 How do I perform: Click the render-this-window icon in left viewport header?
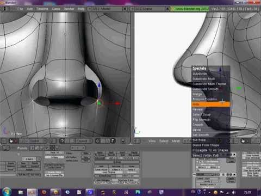click(x=123, y=141)
